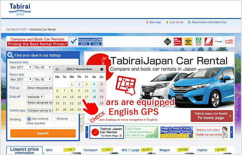
Task: Click the Times Car rental logo
Action: click(188, 42)
